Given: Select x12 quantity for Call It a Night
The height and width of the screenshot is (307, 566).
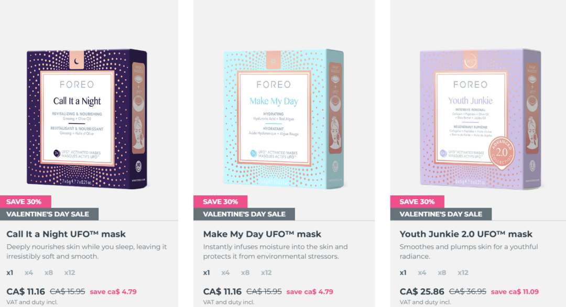Looking at the screenshot, I should coord(70,273).
